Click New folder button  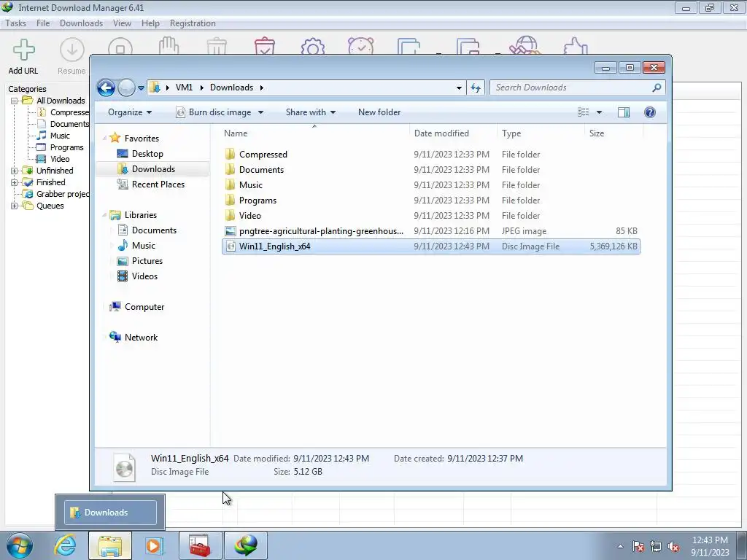coord(379,112)
